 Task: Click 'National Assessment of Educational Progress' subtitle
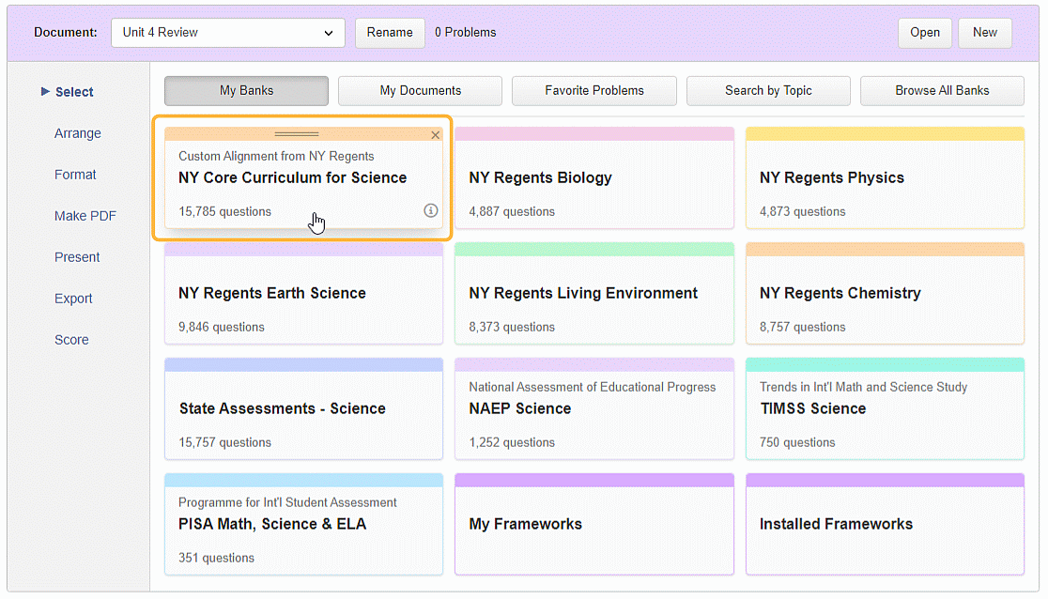click(x=593, y=387)
